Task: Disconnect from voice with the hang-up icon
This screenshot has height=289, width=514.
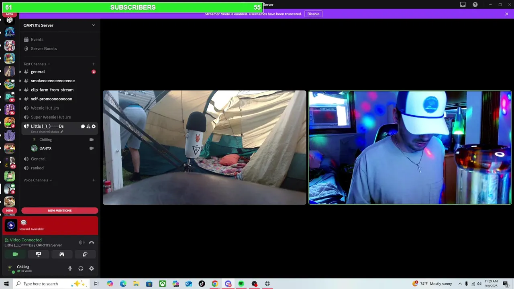Action: pyautogui.click(x=92, y=242)
